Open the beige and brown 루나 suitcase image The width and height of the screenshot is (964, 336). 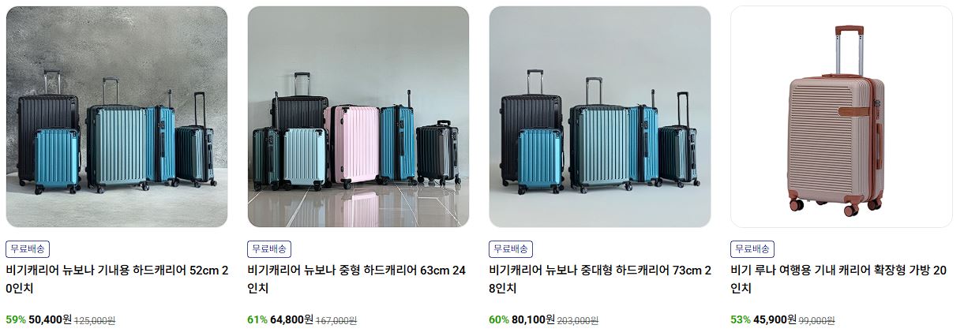tap(842, 117)
